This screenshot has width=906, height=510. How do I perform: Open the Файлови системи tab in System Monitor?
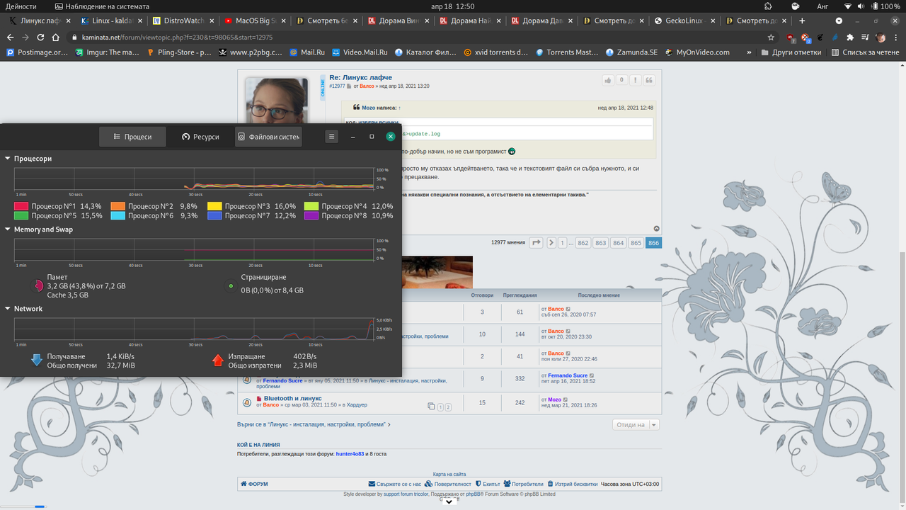pos(268,137)
